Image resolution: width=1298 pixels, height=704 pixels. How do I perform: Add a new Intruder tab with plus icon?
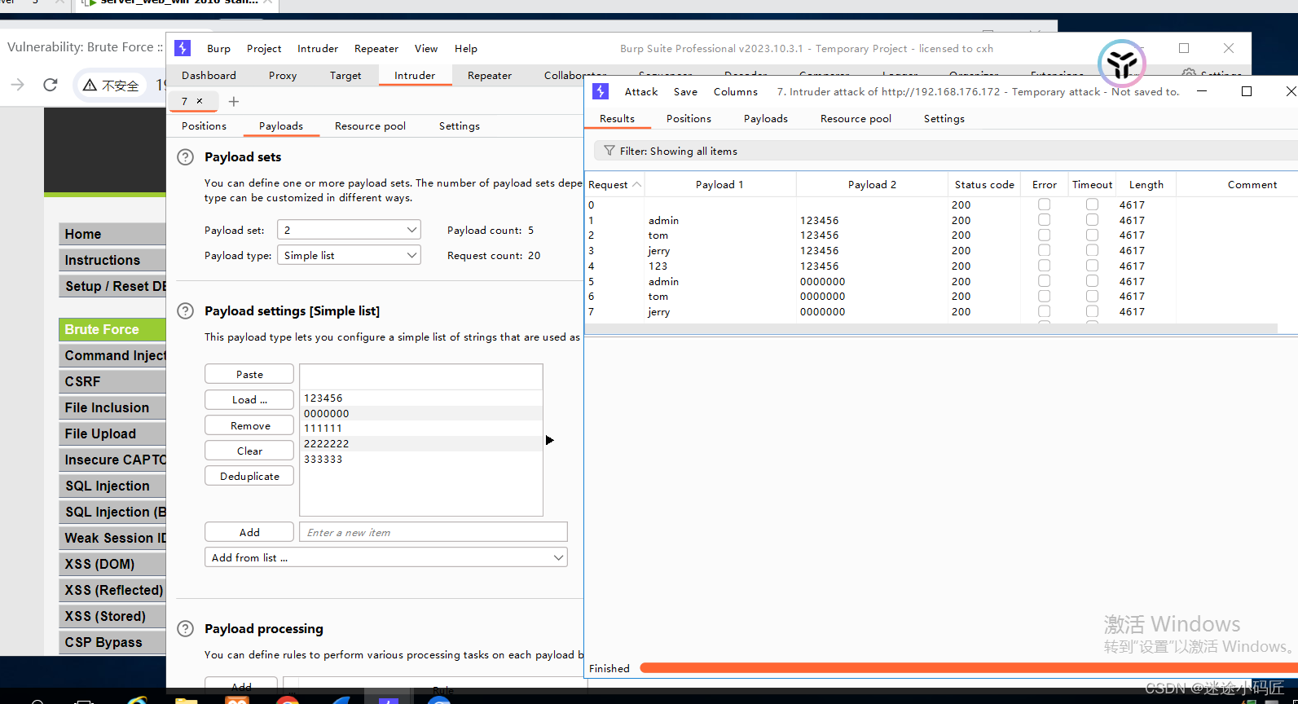pyautogui.click(x=234, y=101)
